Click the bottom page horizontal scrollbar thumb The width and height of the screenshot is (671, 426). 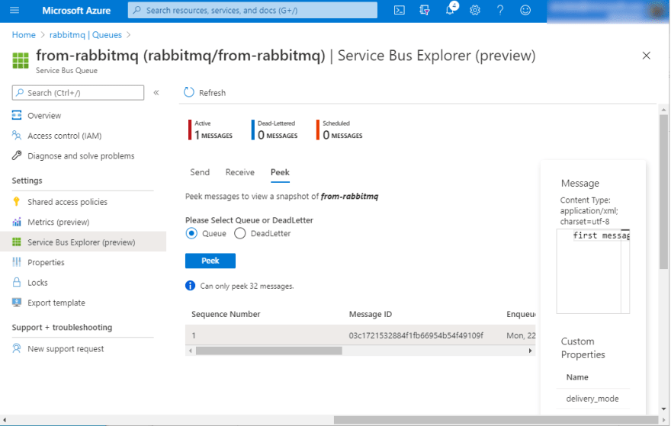pyautogui.click(x=496, y=420)
